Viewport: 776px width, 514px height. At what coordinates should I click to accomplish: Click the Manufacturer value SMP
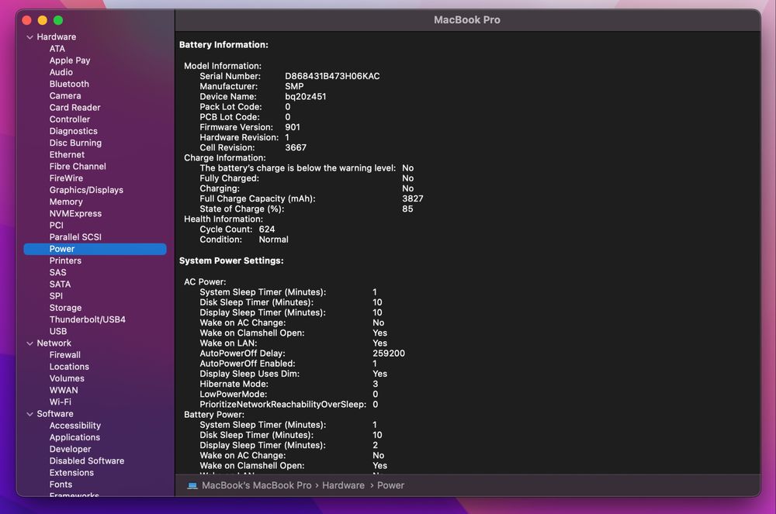(x=294, y=87)
